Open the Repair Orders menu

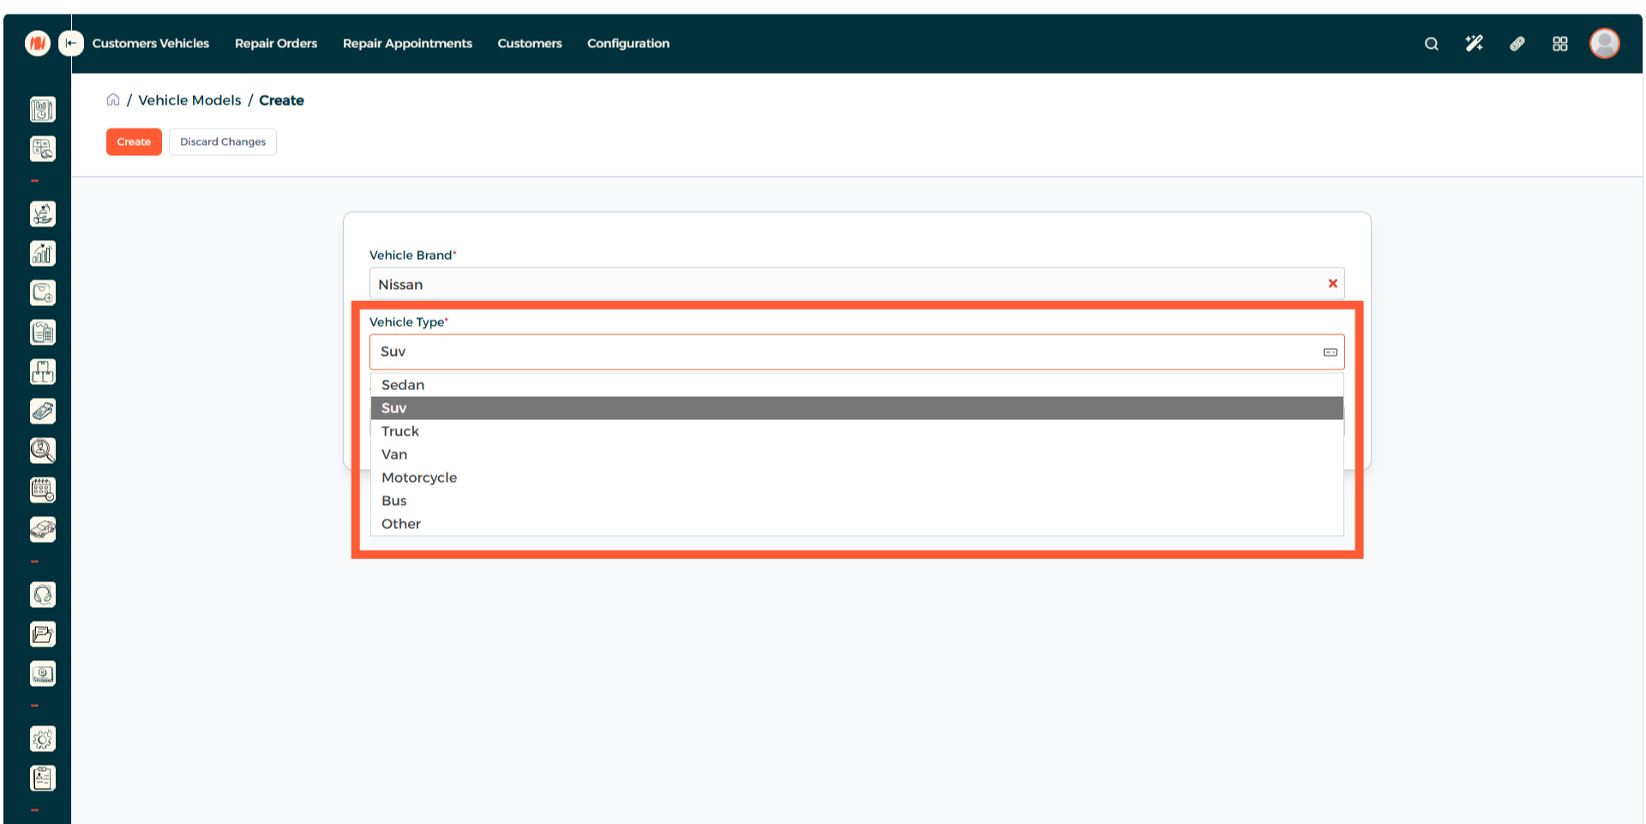276,44
